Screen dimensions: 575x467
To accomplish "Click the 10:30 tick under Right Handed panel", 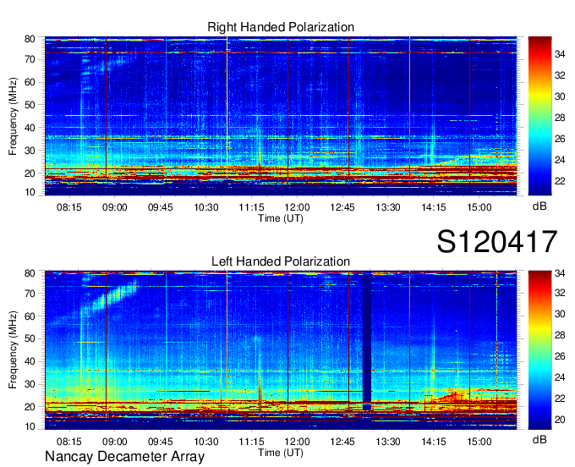I will tap(205, 207).
